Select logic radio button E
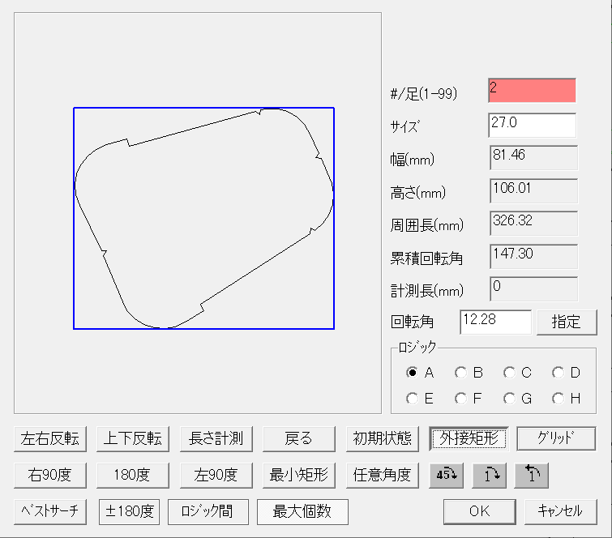 tap(412, 399)
